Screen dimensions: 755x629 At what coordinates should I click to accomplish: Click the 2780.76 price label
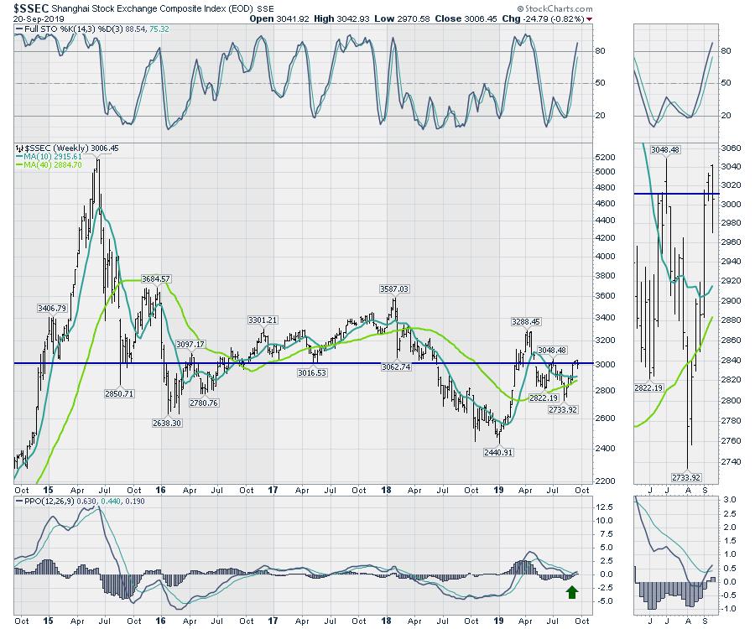[204, 403]
